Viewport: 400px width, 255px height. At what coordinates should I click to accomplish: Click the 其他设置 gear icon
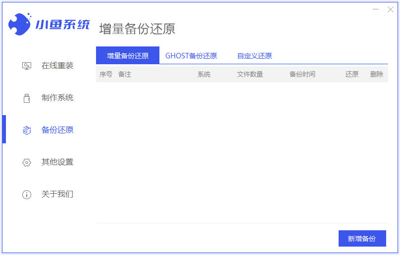(27, 162)
